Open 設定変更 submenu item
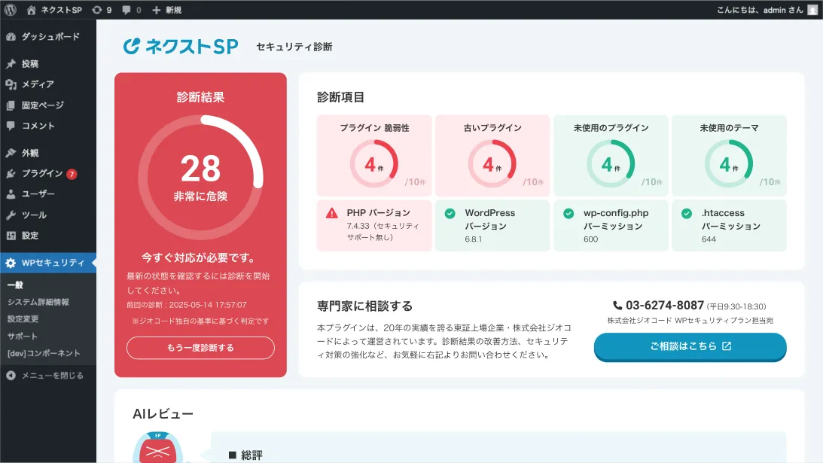This screenshot has width=823, height=463. click(x=23, y=318)
